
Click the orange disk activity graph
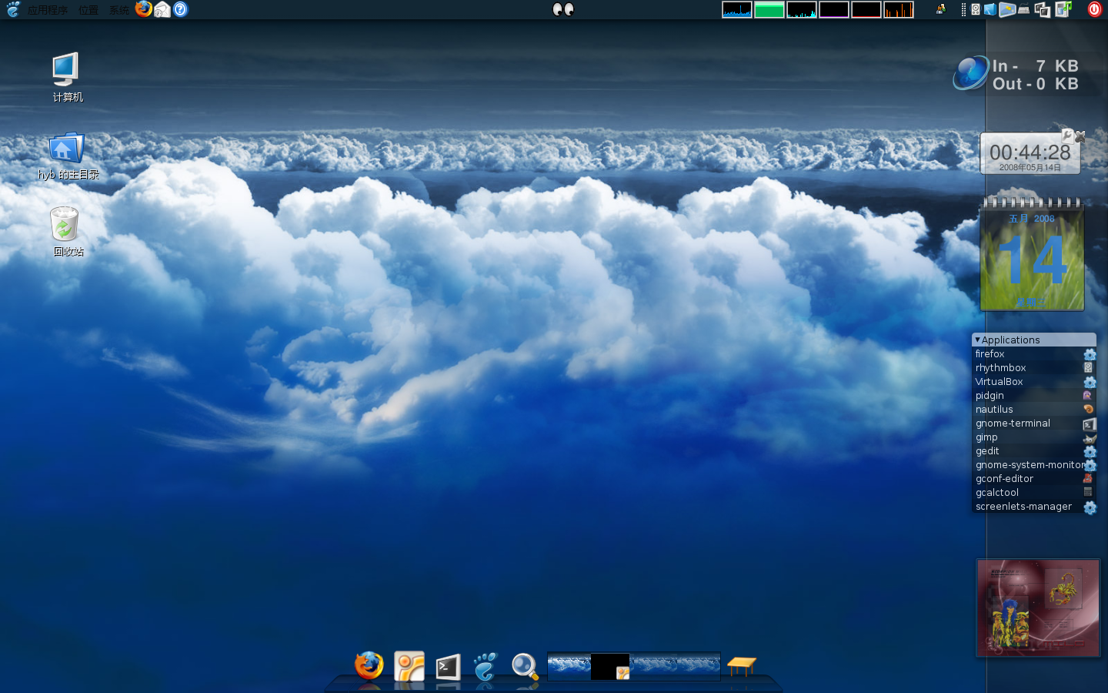pos(899,9)
